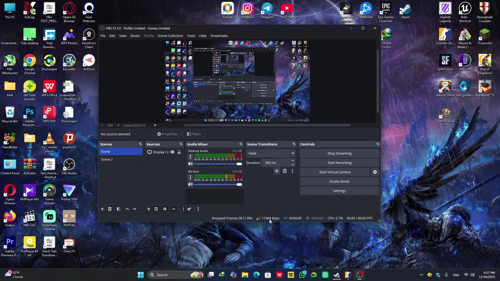The width and height of the screenshot is (500, 281).
Task: Open the Fade transition dropdown
Action: pyautogui.click(x=271, y=153)
